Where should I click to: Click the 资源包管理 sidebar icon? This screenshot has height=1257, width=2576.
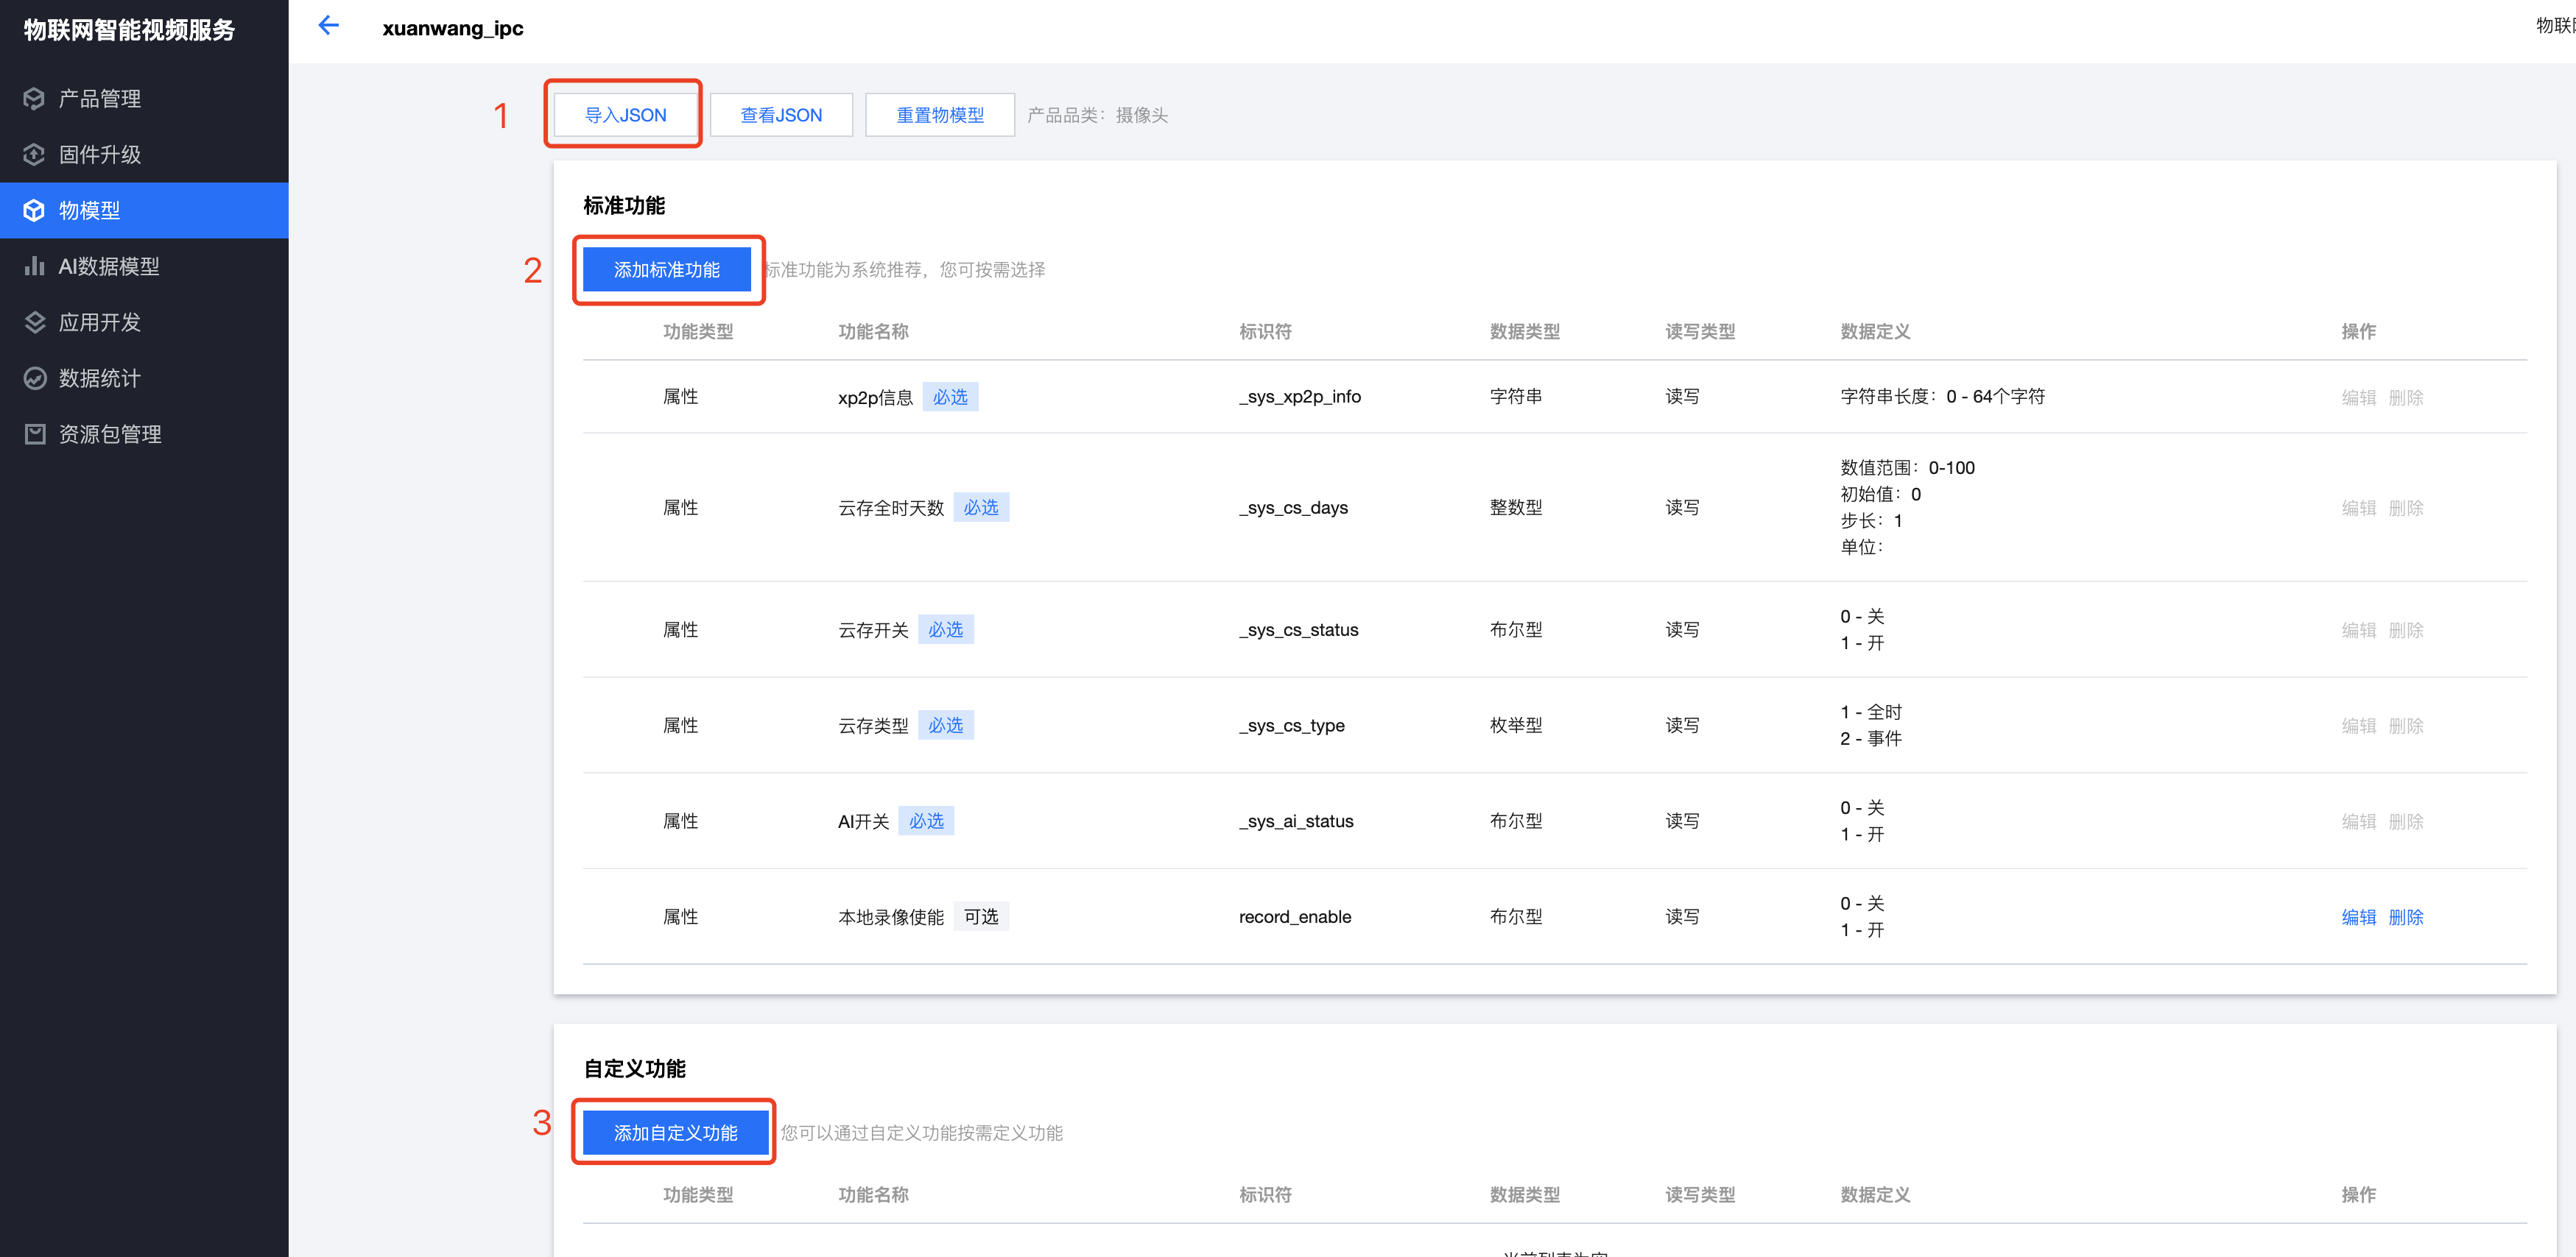click(35, 433)
